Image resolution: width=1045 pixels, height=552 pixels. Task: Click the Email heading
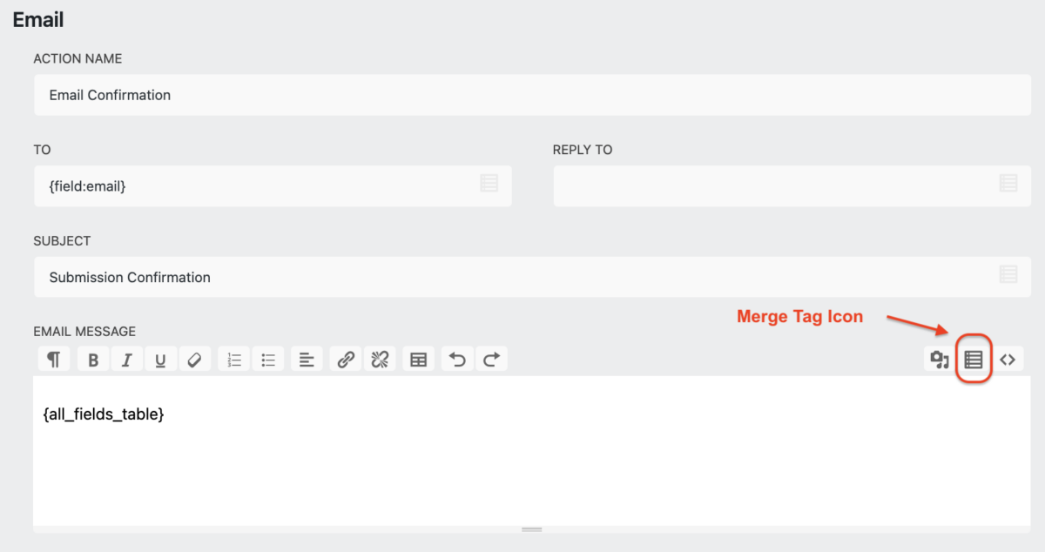coord(38,18)
